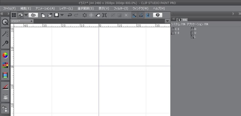Image resolution: width=241 pixels, height=116 pixels.
Task: Click the deselect selection icon
Action: tap(113, 15)
